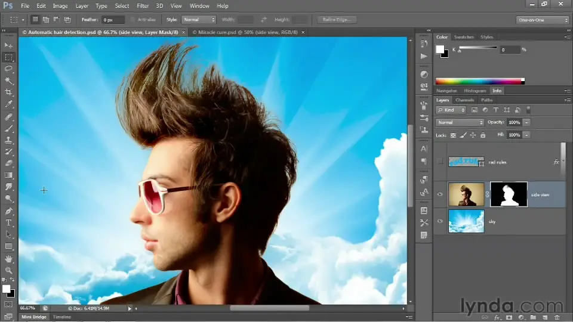The image size is (573, 322).
Task: Click the Feather input field
Action: pos(113,20)
